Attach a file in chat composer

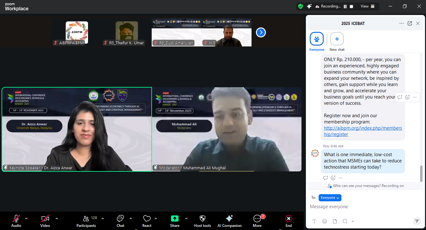pyautogui.click(x=335, y=221)
